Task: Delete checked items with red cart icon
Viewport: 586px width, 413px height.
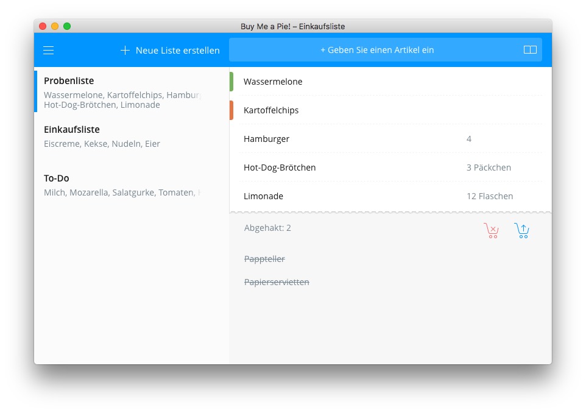Action: pos(491,230)
